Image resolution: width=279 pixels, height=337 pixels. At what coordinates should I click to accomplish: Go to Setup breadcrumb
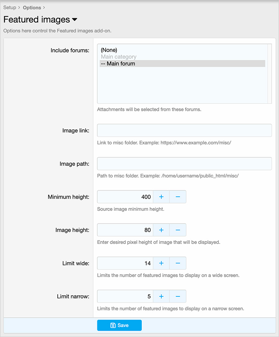pos(10,7)
